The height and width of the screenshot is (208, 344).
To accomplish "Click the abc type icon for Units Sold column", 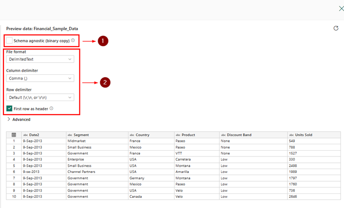I will (x=291, y=135).
